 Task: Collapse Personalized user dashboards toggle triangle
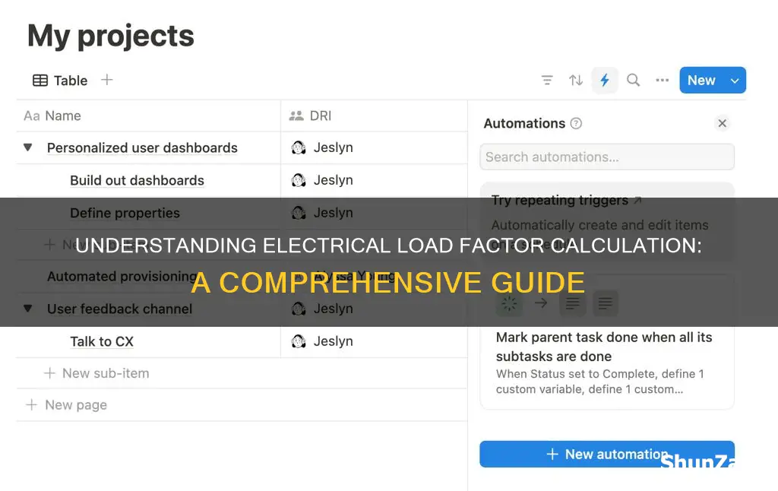pyautogui.click(x=28, y=147)
